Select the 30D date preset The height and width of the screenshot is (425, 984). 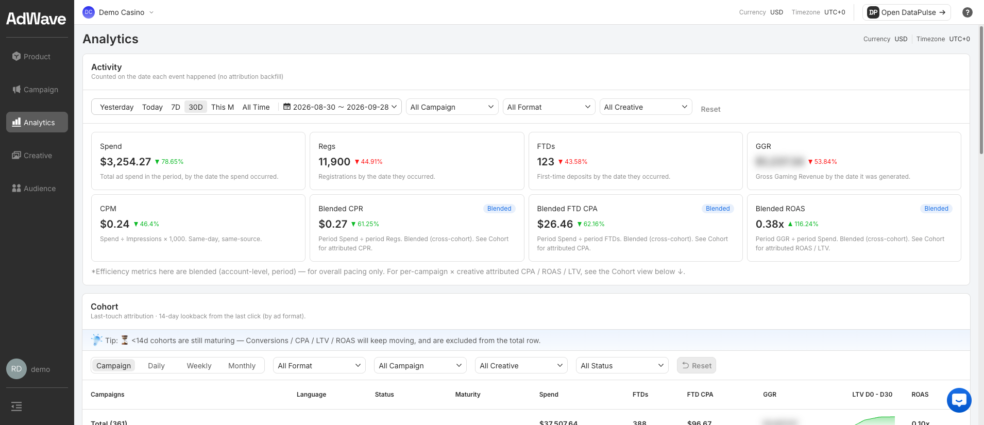[196, 107]
